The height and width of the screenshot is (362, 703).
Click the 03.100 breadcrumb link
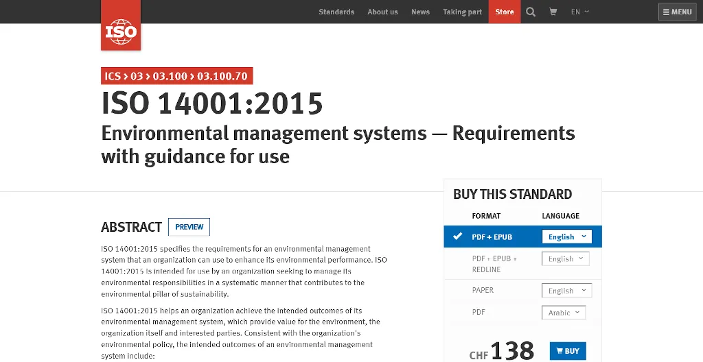(170, 76)
